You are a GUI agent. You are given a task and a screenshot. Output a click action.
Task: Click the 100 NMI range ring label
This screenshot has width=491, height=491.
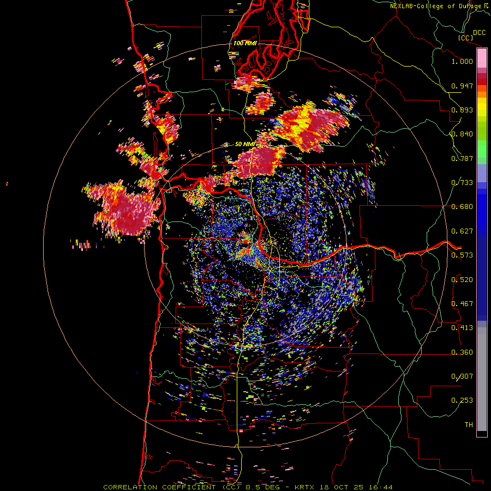pos(245,43)
